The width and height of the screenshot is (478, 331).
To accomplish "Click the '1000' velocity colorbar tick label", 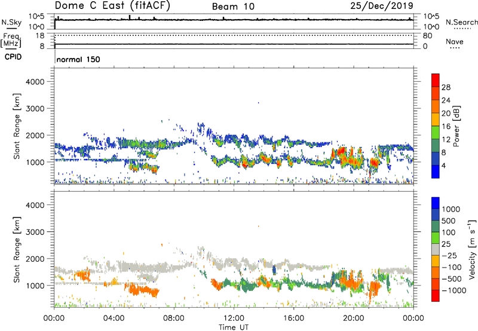I will coord(451,209).
